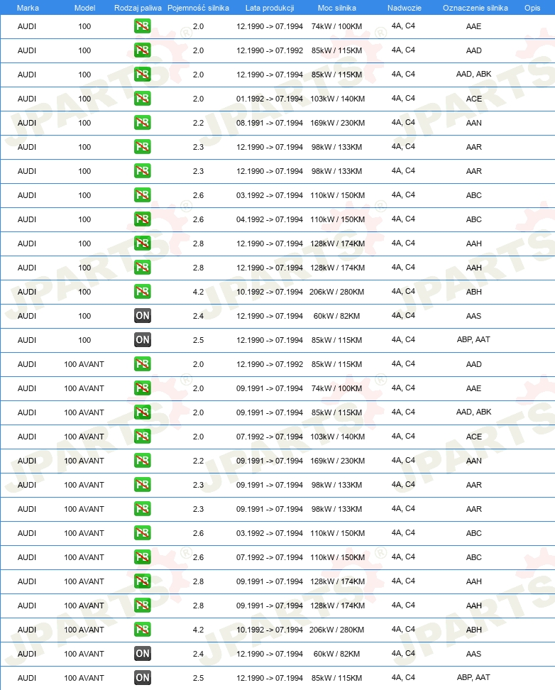Viewport: 555px width, 690px height.
Task: Click engine code AAS in 100 AVANT row
Action: click(x=473, y=654)
